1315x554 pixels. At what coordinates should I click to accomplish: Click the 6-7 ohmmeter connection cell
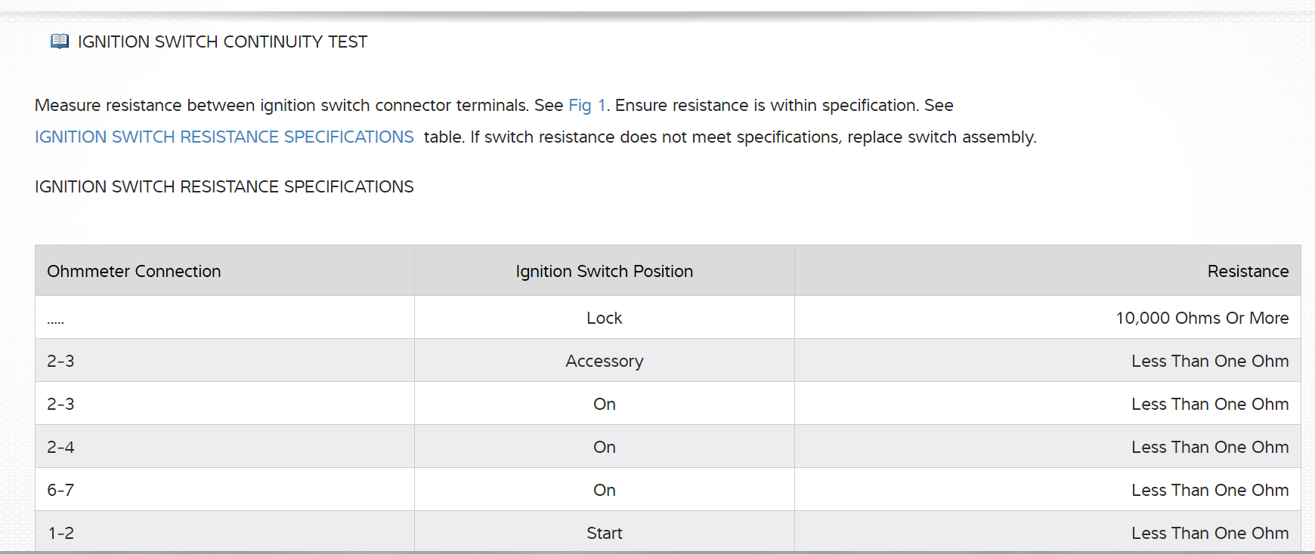(x=60, y=491)
